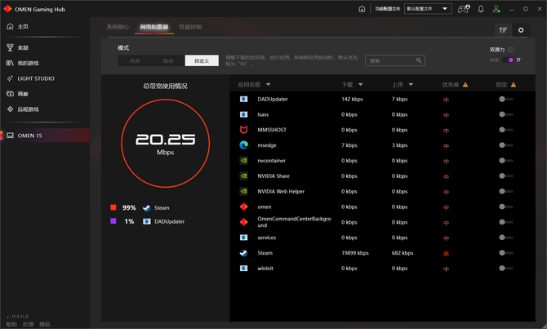This screenshot has height=329, width=547.
Task: Click the dual force info circle icon
Action: [511, 50]
